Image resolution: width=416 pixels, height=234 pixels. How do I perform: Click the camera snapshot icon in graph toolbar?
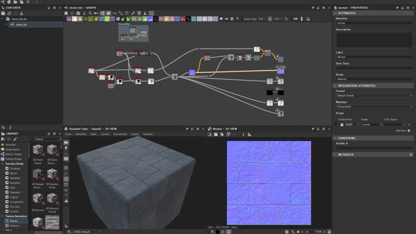coord(78,13)
